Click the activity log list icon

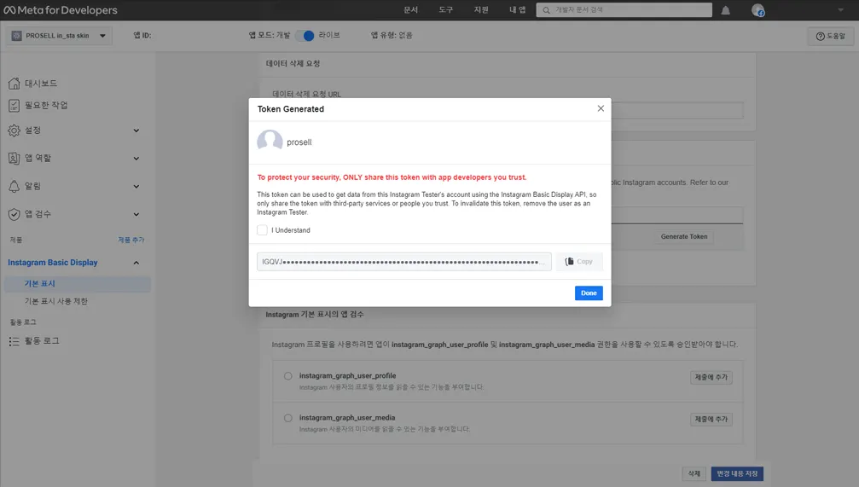click(x=15, y=341)
